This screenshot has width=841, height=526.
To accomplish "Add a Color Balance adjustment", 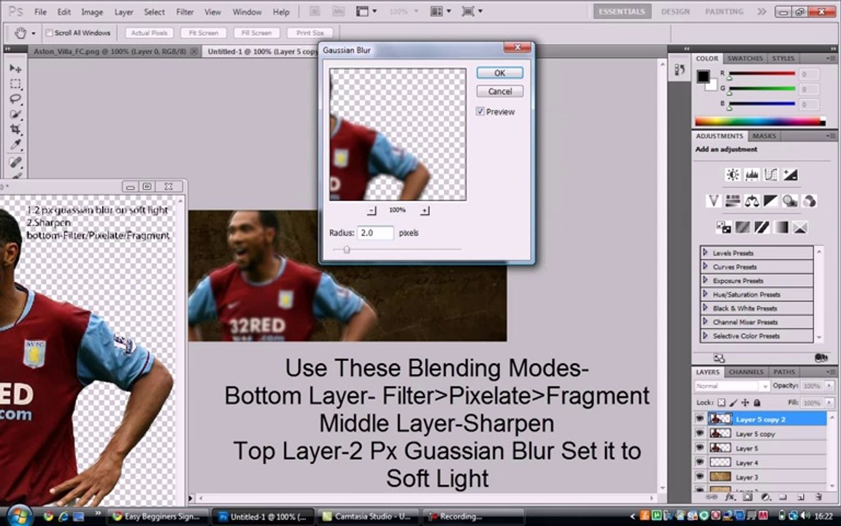I will [x=751, y=201].
